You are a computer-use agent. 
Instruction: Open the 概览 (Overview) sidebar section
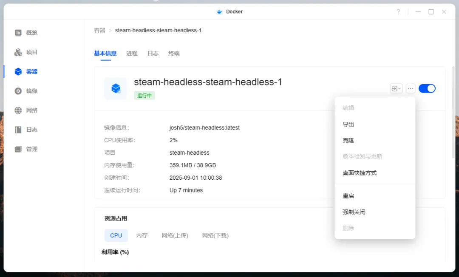[32, 33]
